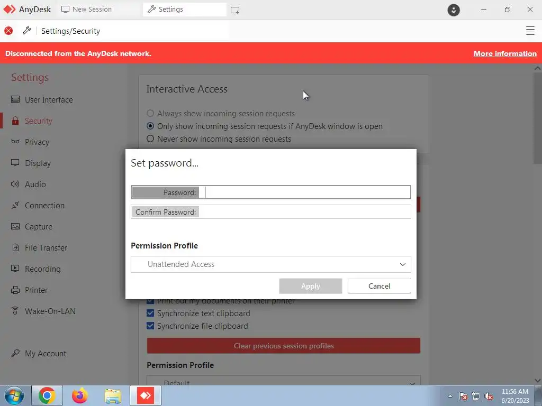Screen dimensions: 542x406
Task: Open the New Session tab
Action: [86, 10]
